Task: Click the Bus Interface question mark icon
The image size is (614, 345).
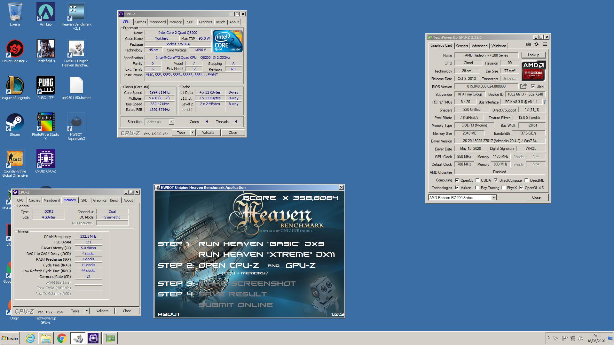Action: (x=545, y=102)
